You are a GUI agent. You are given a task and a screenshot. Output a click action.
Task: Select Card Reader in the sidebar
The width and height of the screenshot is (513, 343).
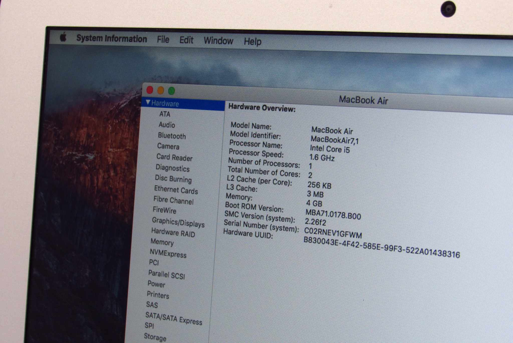(174, 157)
